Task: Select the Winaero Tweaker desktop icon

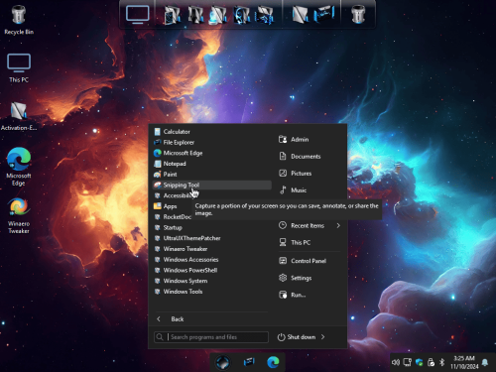Action: 19,215
